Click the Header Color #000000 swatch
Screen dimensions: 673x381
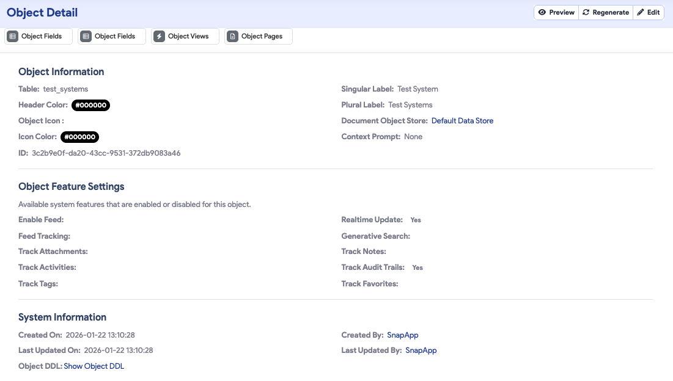pos(90,105)
